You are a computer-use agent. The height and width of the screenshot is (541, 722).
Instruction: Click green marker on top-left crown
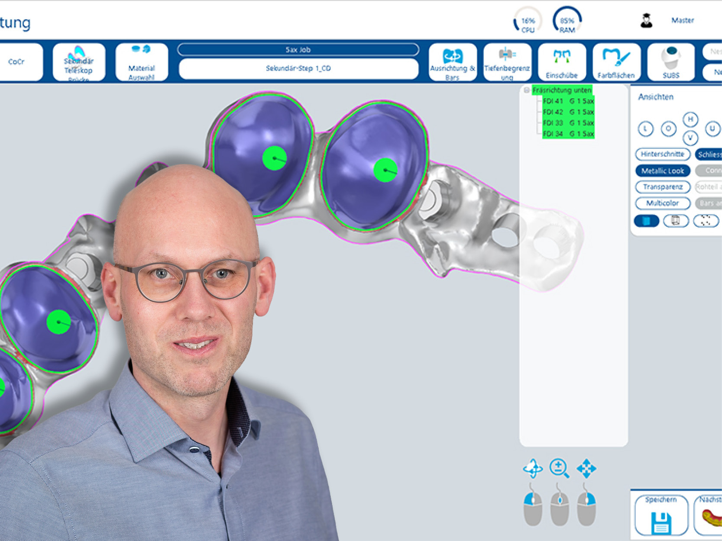[274, 158]
